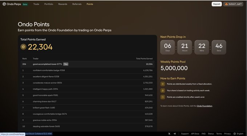Open the X (Twitter) footer icon
247x136 pixels.
169,133
